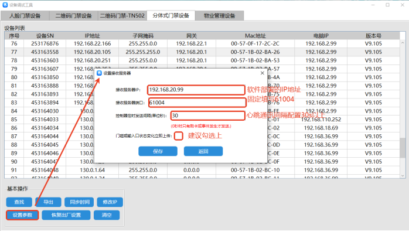This screenshot has width=409, height=231.
Task: Click the 序号 column header
Action: [x=14, y=36]
